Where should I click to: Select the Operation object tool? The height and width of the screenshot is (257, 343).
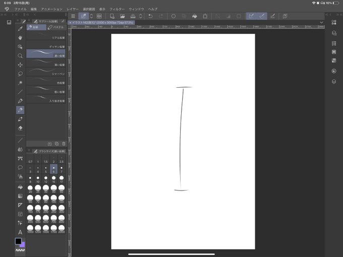tap(20, 47)
